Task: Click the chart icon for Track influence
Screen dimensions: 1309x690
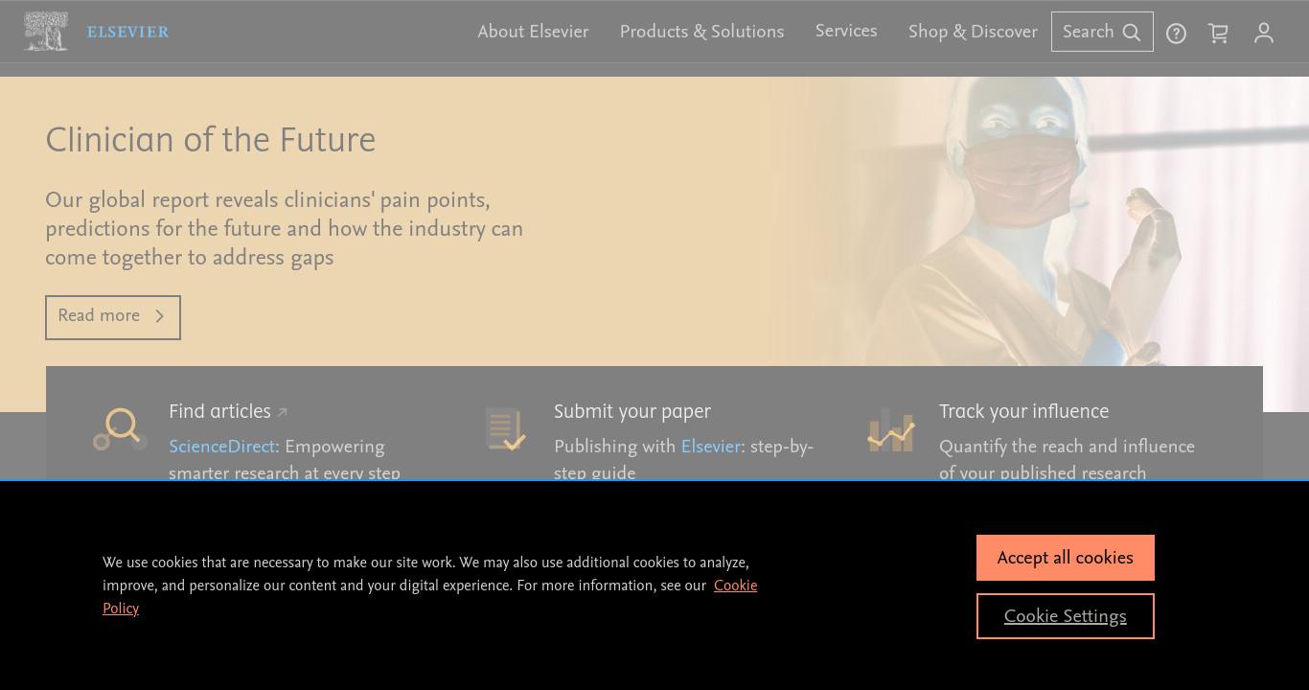Action: 891,429
